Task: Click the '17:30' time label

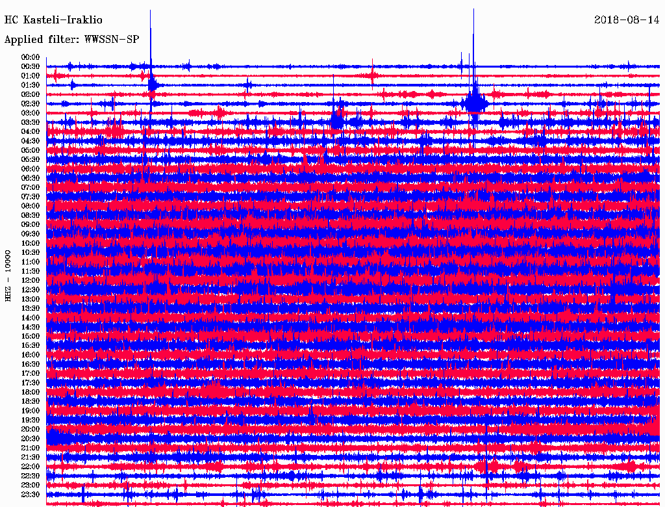Action: click(x=31, y=383)
